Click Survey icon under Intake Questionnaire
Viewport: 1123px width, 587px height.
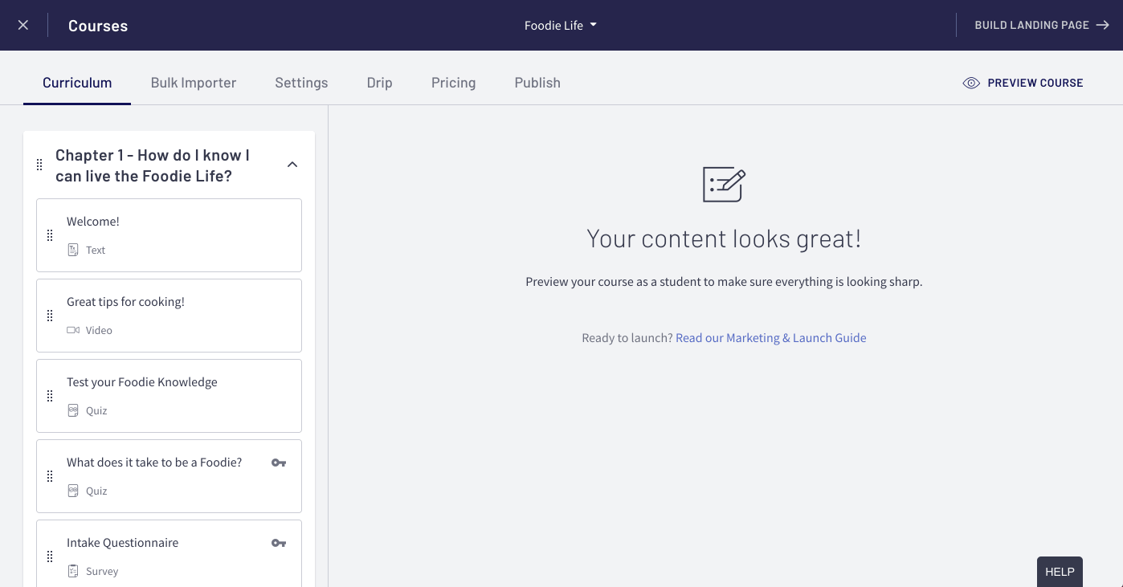[x=73, y=571]
